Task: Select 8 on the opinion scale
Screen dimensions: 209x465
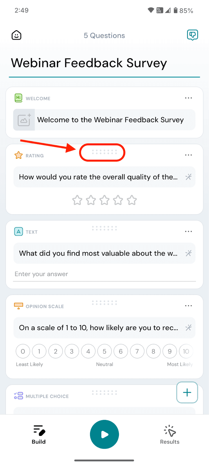Action: (153, 351)
